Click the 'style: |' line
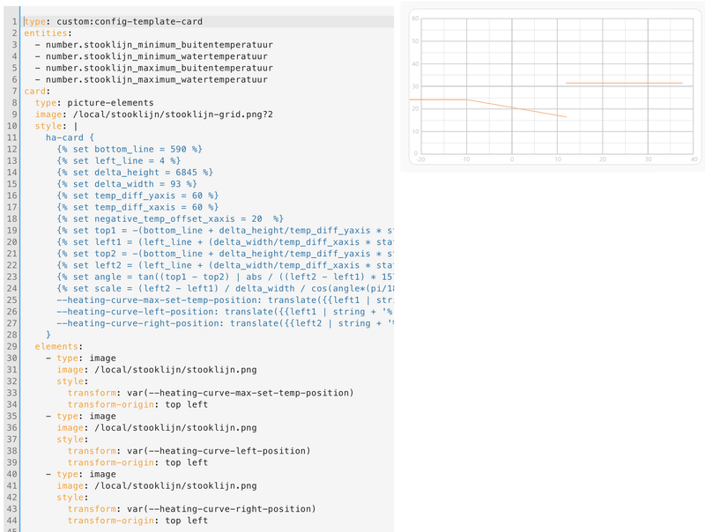 pyautogui.click(x=56, y=126)
